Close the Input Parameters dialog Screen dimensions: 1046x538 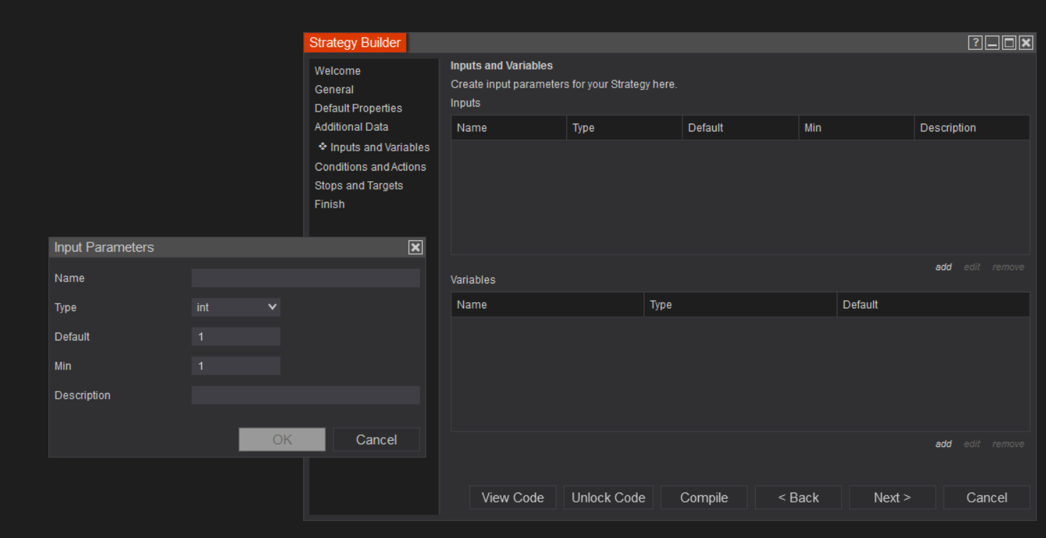pos(416,247)
